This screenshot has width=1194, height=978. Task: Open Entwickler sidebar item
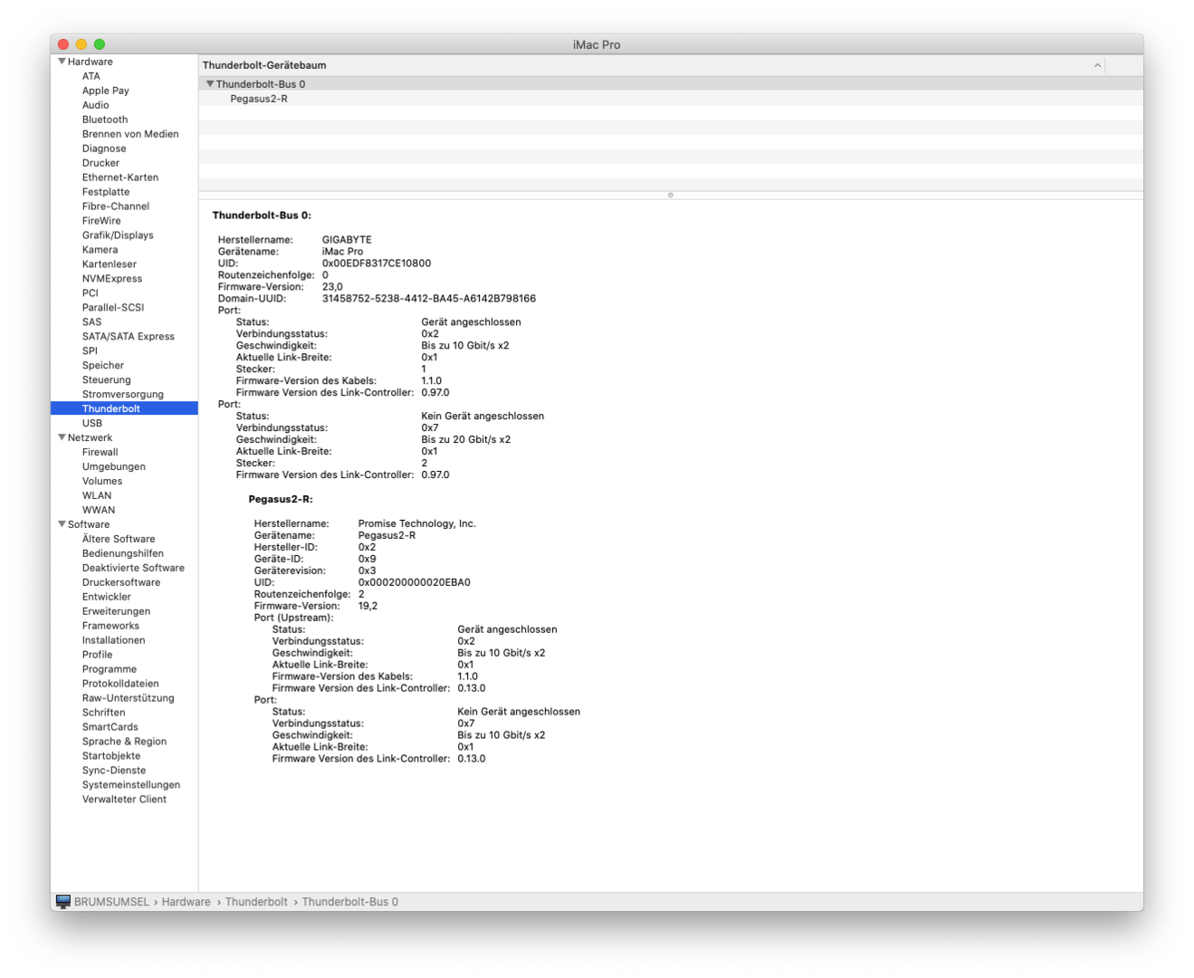click(107, 597)
